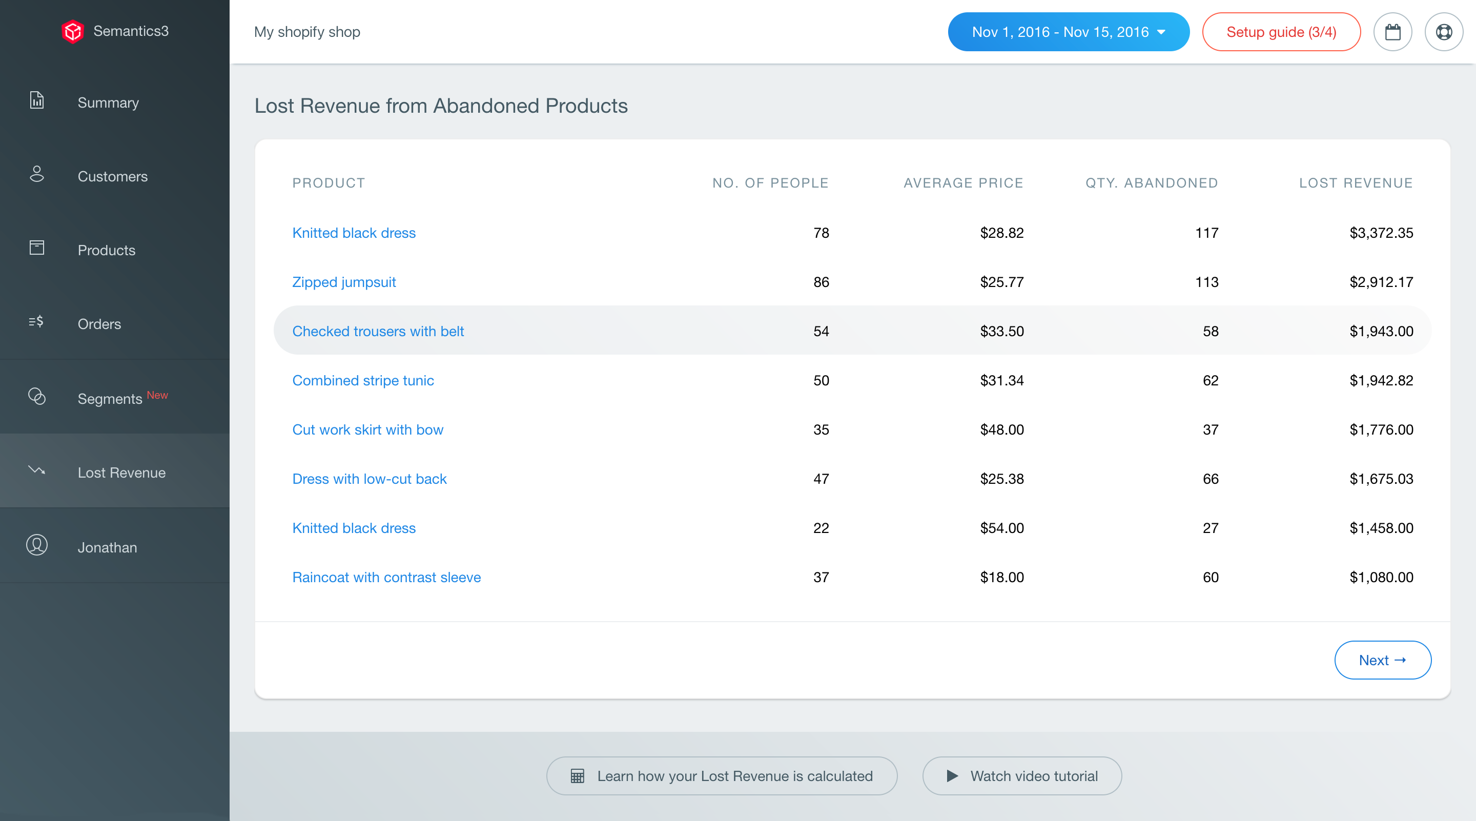This screenshot has height=821, width=1476.
Task: Open the Lost Revenue menu item
Action: 121,473
